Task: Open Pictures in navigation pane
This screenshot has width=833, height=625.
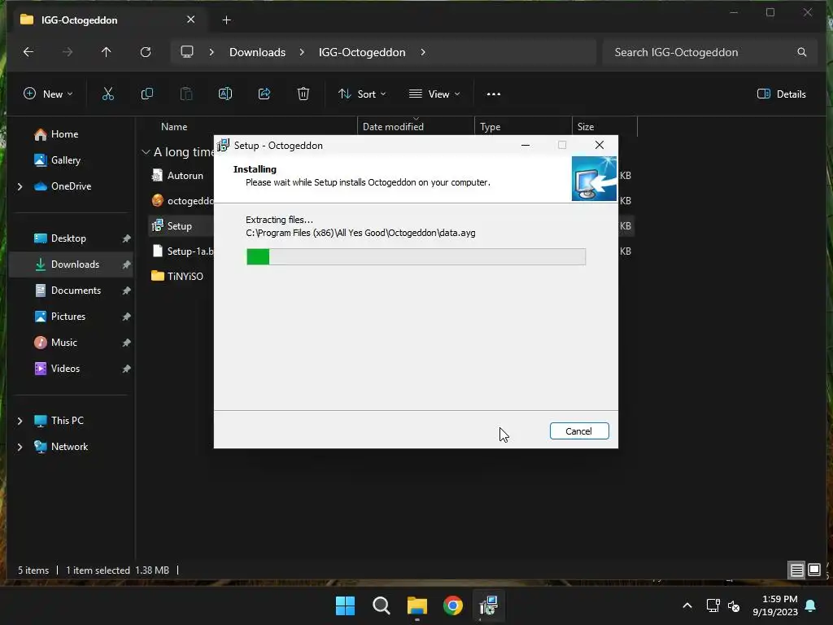Action: [x=68, y=317]
